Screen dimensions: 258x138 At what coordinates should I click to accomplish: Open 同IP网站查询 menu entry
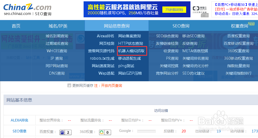(57, 66)
